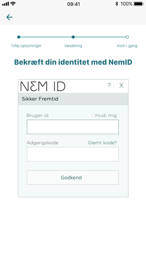This screenshot has width=146, height=260.
Task: Select the Validering step dot
Action: tap(73, 37)
